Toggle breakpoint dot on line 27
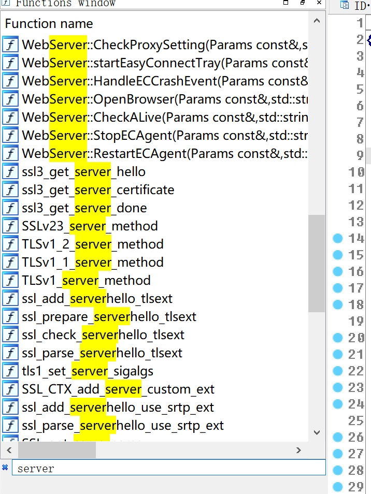 pos(338,454)
